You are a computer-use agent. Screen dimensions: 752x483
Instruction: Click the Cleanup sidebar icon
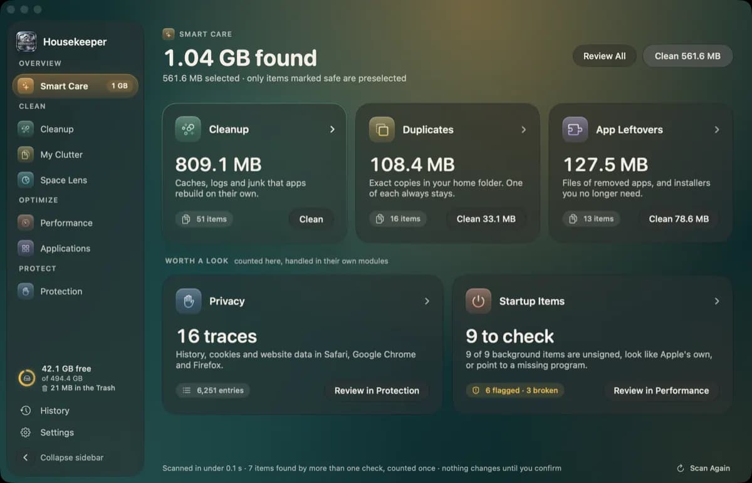click(26, 129)
